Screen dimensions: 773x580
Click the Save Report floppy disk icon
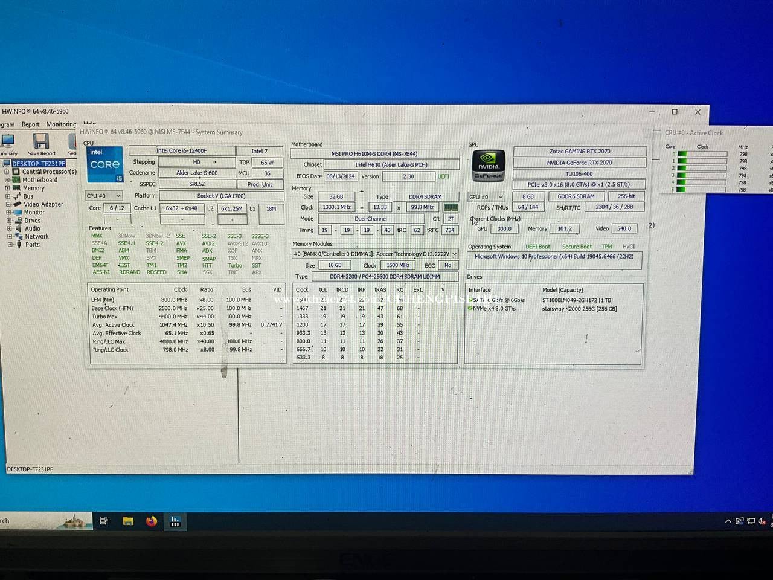tap(41, 141)
